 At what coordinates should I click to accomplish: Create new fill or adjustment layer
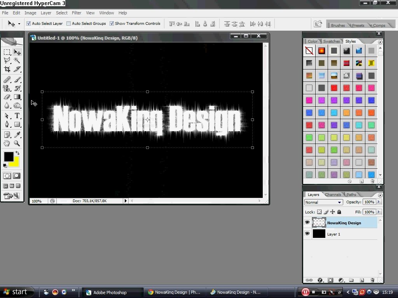341,280
